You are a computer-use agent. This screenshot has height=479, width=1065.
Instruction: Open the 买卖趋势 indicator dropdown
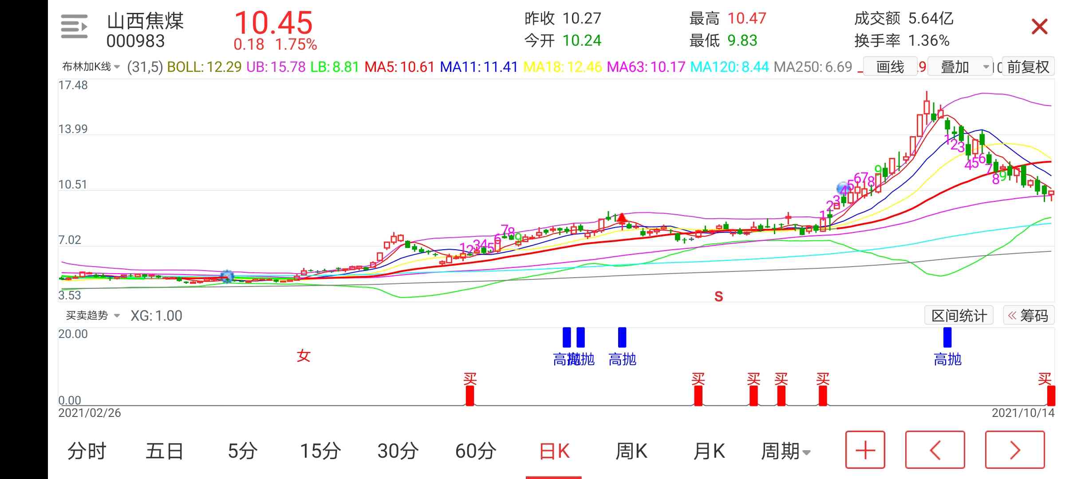[93, 315]
